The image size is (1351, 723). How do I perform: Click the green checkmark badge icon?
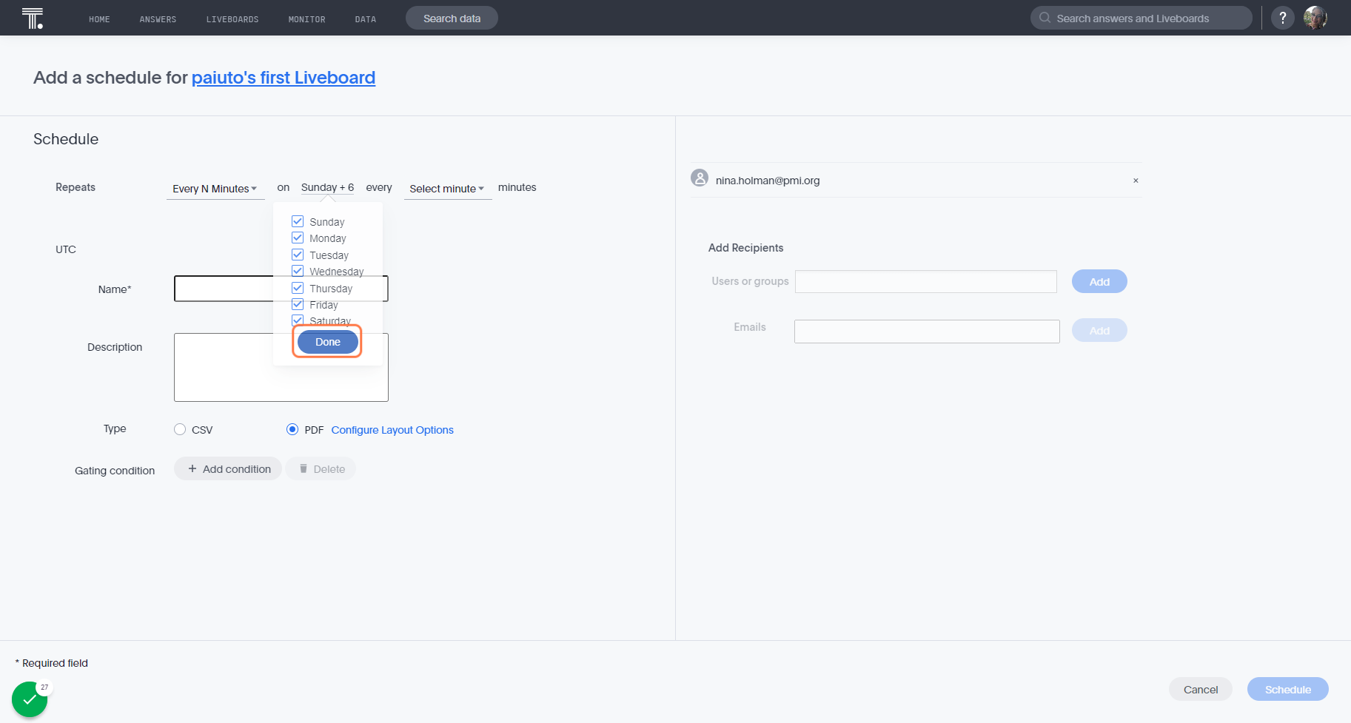coord(30,699)
